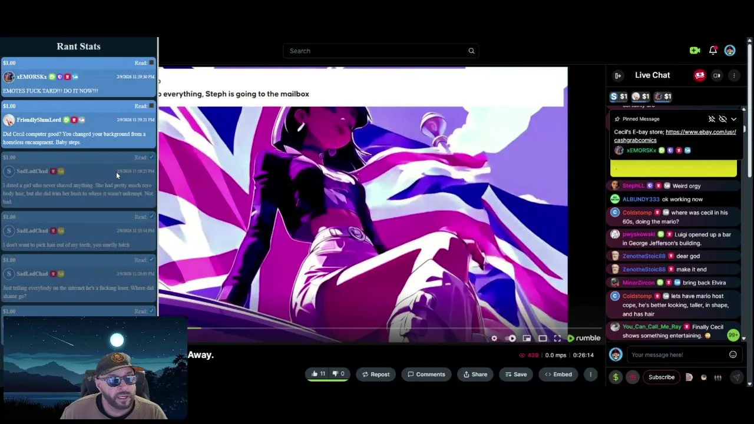This screenshot has width=754, height=424.
Task: Click the webcam overlay thumbnail
Action: (x=94, y=368)
